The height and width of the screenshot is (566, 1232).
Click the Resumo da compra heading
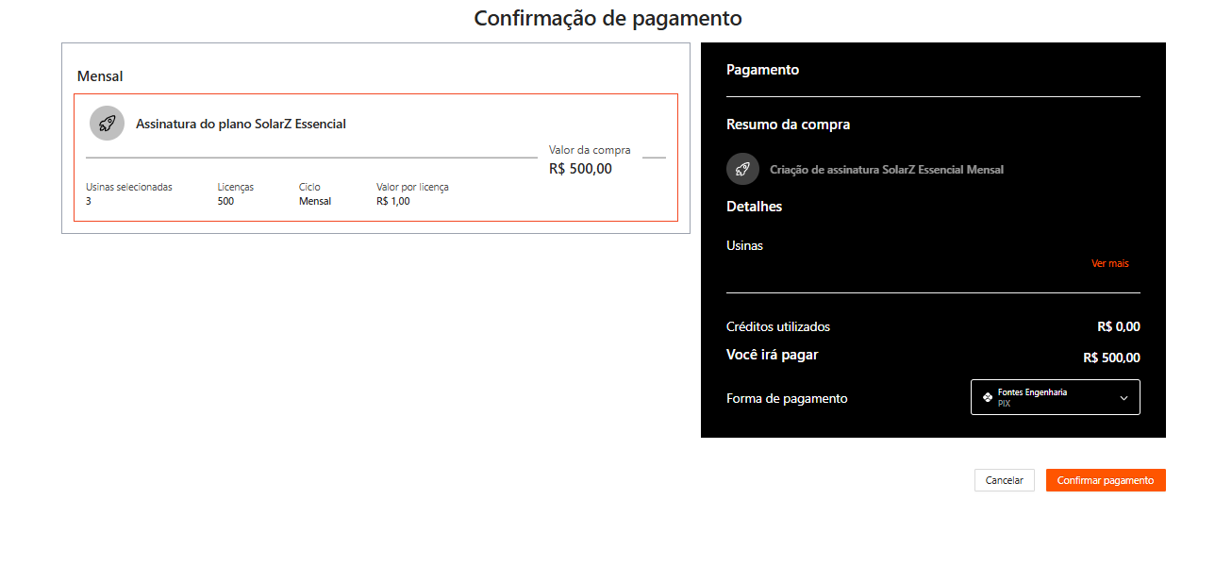tap(788, 125)
